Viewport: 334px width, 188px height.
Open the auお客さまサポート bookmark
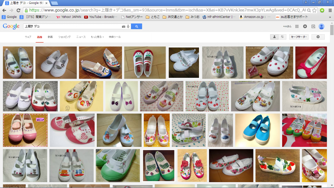(292, 17)
